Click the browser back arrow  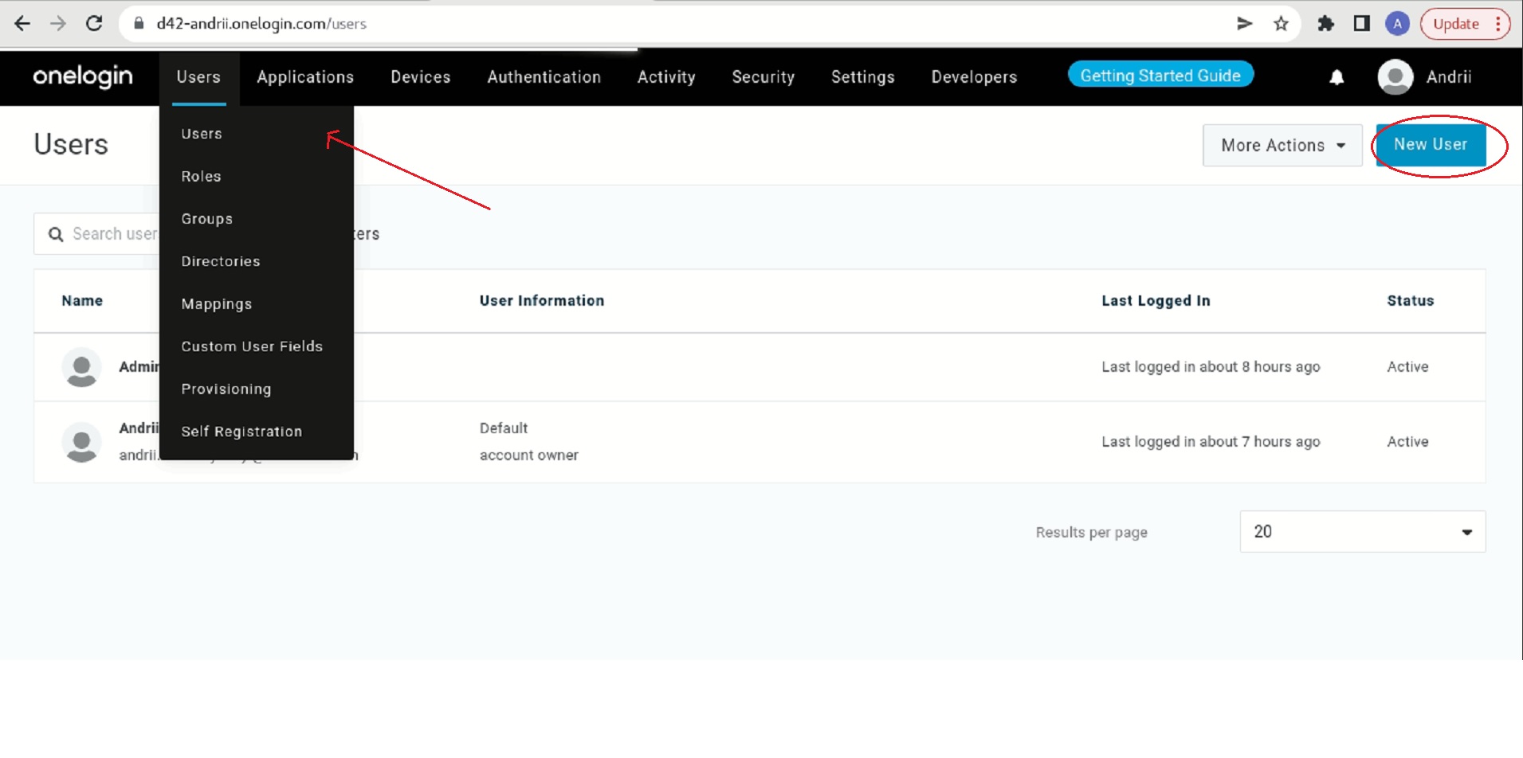(x=22, y=24)
